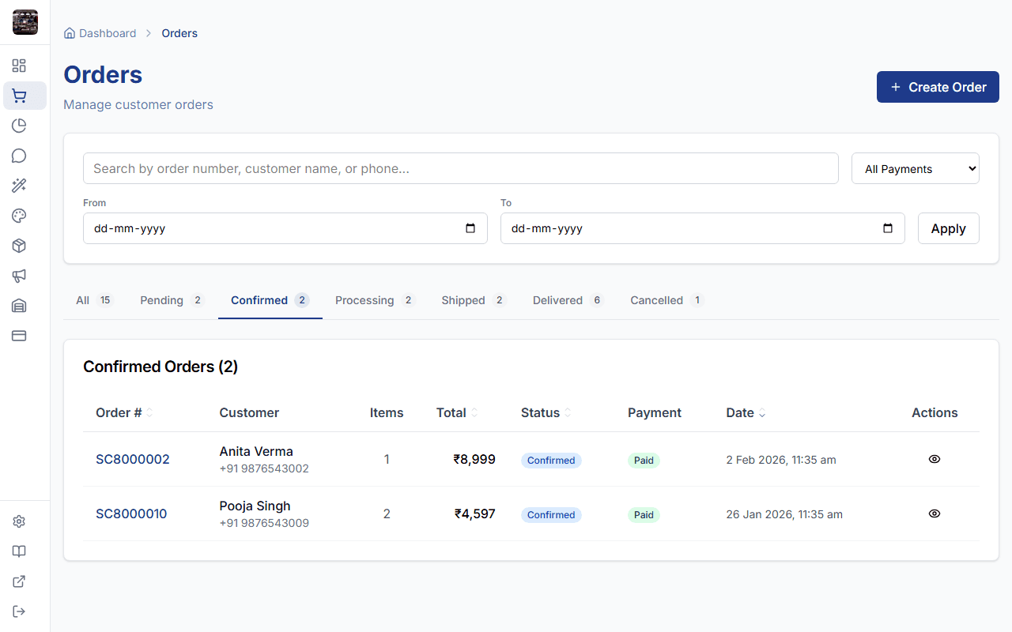Select the shopping cart orders icon
This screenshot has width=1012, height=632.
coord(19,96)
